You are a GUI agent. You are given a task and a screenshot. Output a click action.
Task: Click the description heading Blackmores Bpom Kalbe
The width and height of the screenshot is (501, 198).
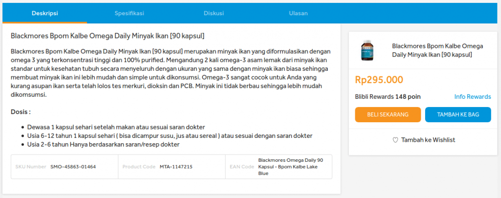[x=108, y=36]
